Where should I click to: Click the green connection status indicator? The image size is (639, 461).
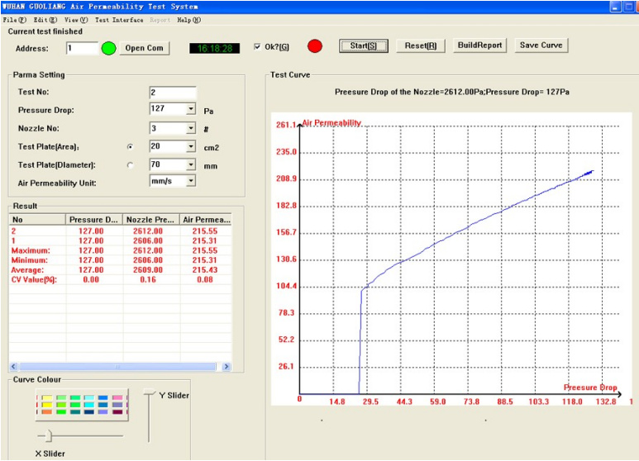point(109,49)
